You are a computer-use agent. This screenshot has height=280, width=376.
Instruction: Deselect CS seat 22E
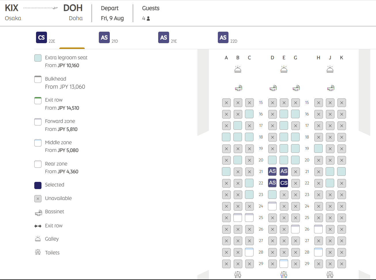(x=284, y=183)
